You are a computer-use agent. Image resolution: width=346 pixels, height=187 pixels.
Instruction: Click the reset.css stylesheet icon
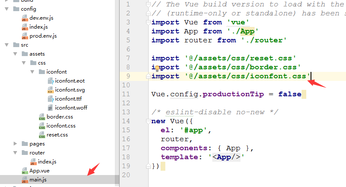(x=42, y=135)
